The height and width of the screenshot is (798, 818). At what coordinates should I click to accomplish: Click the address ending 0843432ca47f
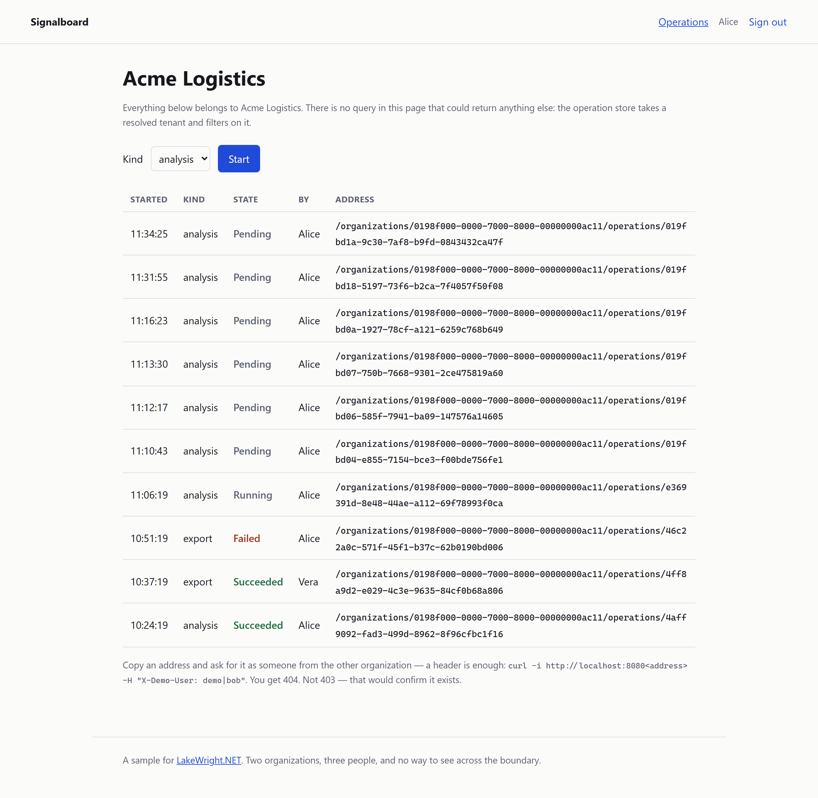point(511,234)
